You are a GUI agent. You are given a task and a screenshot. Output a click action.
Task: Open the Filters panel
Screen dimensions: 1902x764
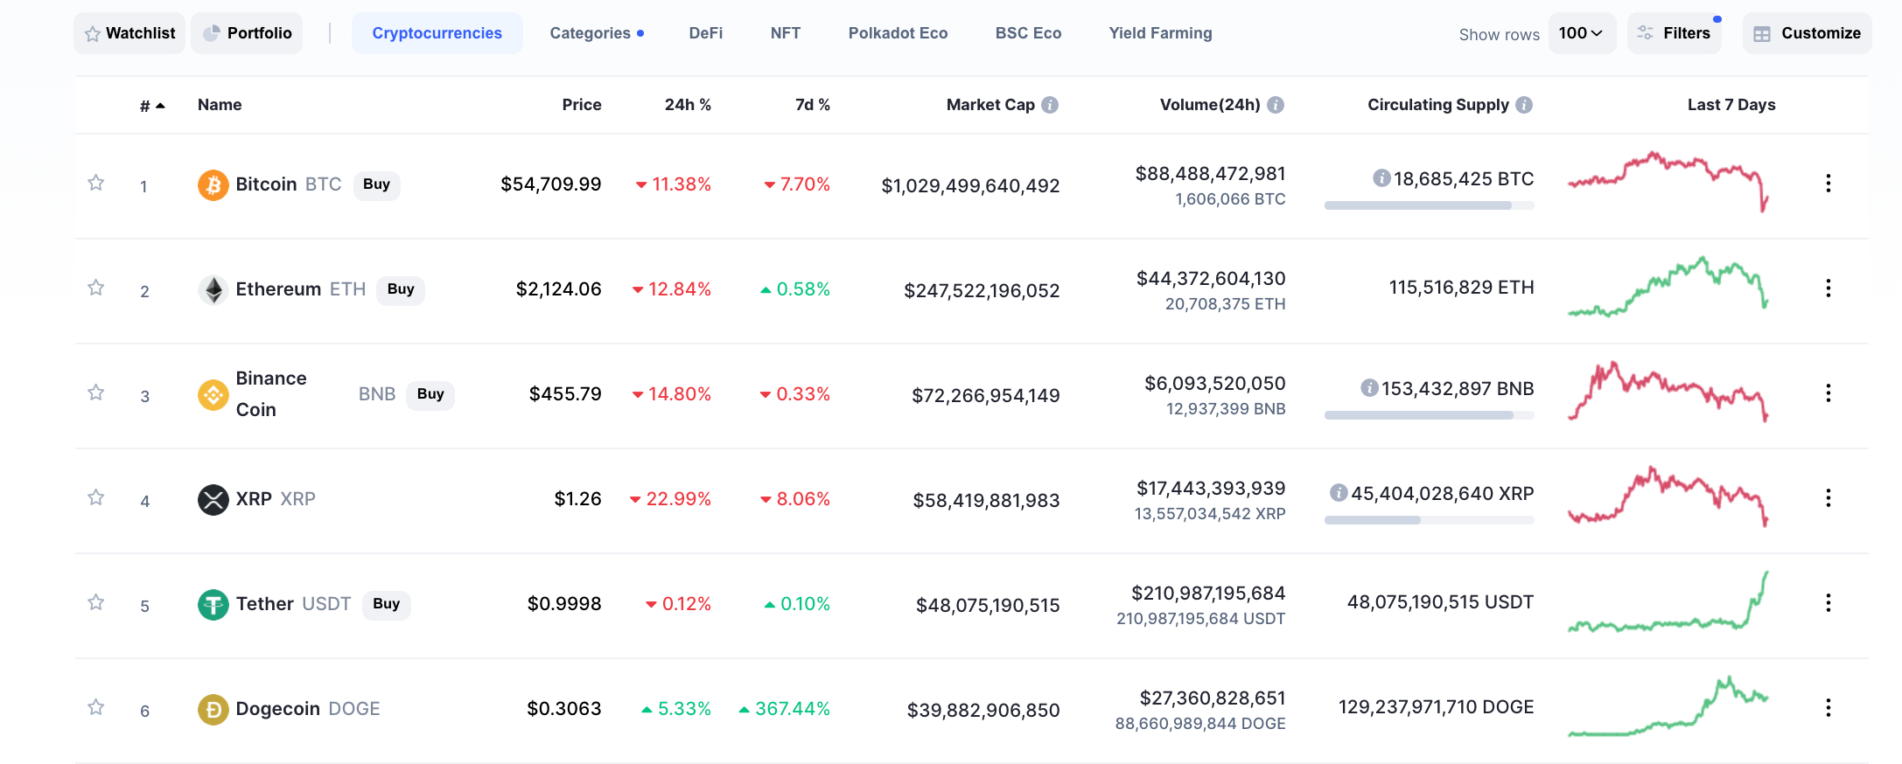[x=1674, y=33]
